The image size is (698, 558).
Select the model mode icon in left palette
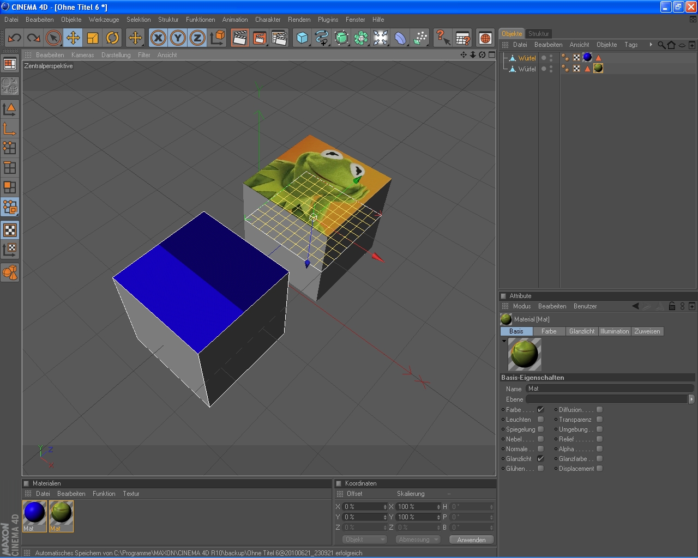(x=10, y=109)
